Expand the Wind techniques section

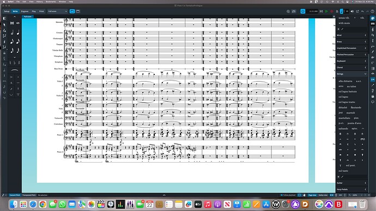[x=352, y=35]
